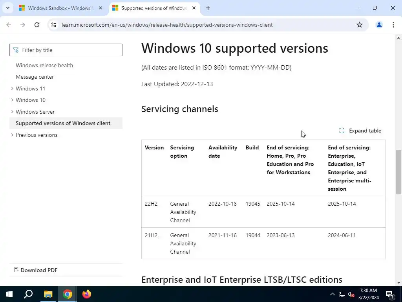Image resolution: width=402 pixels, height=302 pixels.
Task: Click the Download PDF document icon
Action: (16, 270)
